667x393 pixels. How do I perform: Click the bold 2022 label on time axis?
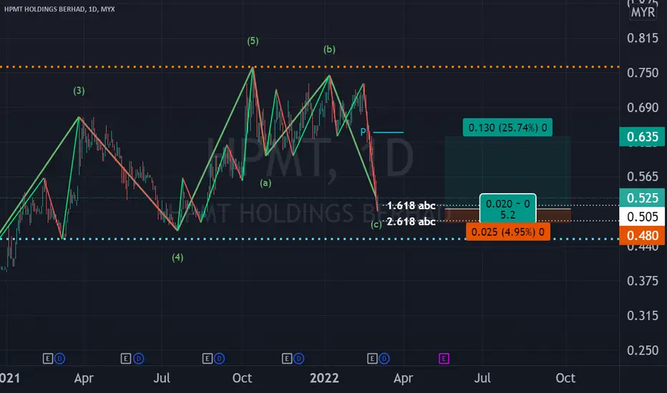coord(324,378)
